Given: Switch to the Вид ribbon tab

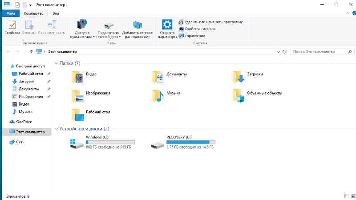Looking at the screenshot, I should point(56,13).
